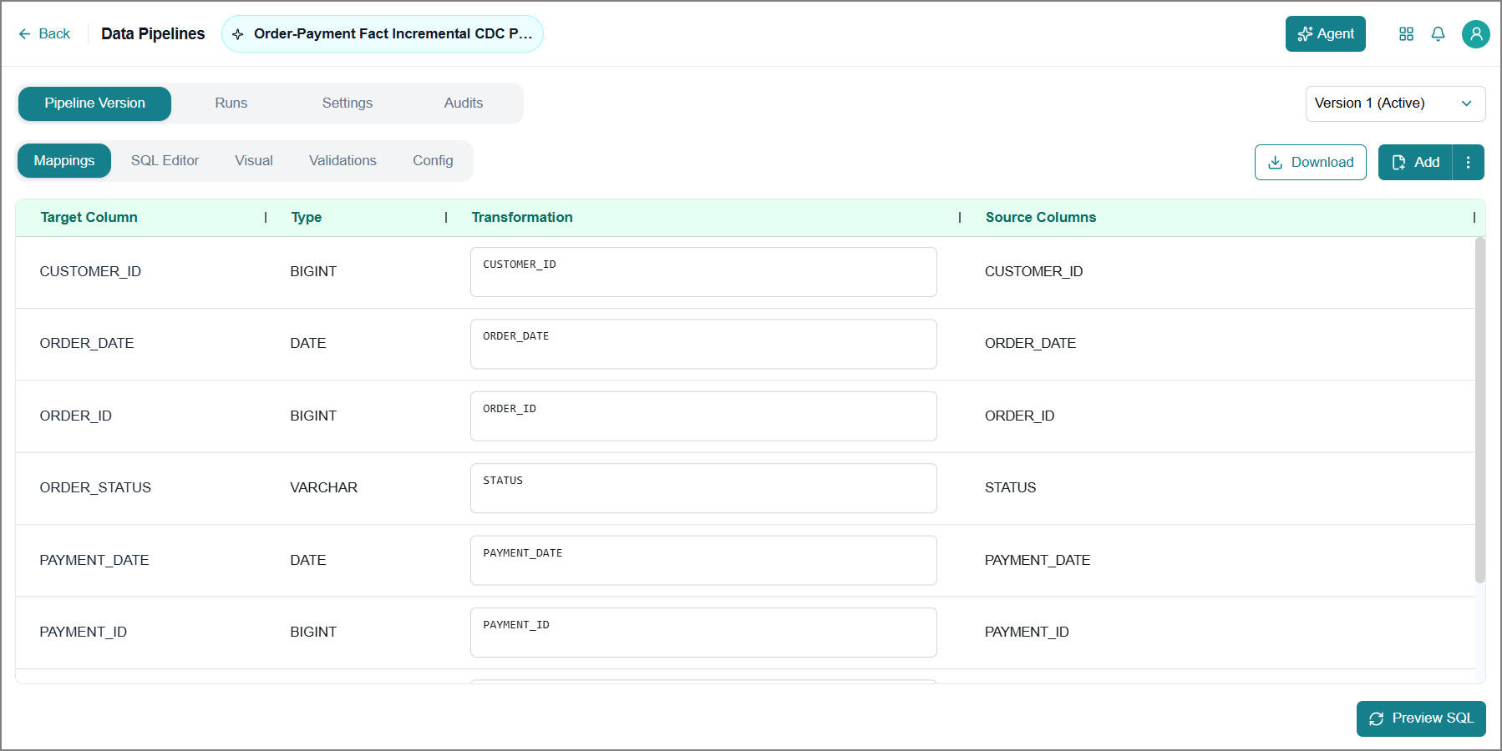Screen dimensions: 1502x751
Task: Edit the PAYMENT_DATE transformation field
Action: pyautogui.click(x=703, y=561)
